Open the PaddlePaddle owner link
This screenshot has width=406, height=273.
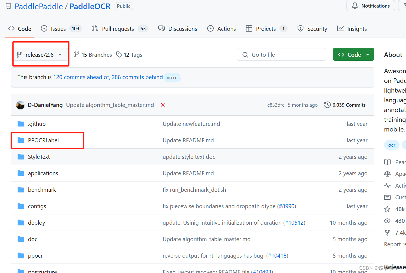pyautogui.click(x=39, y=6)
